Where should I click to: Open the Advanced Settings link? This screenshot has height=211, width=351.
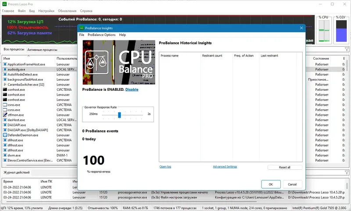tap(225, 167)
